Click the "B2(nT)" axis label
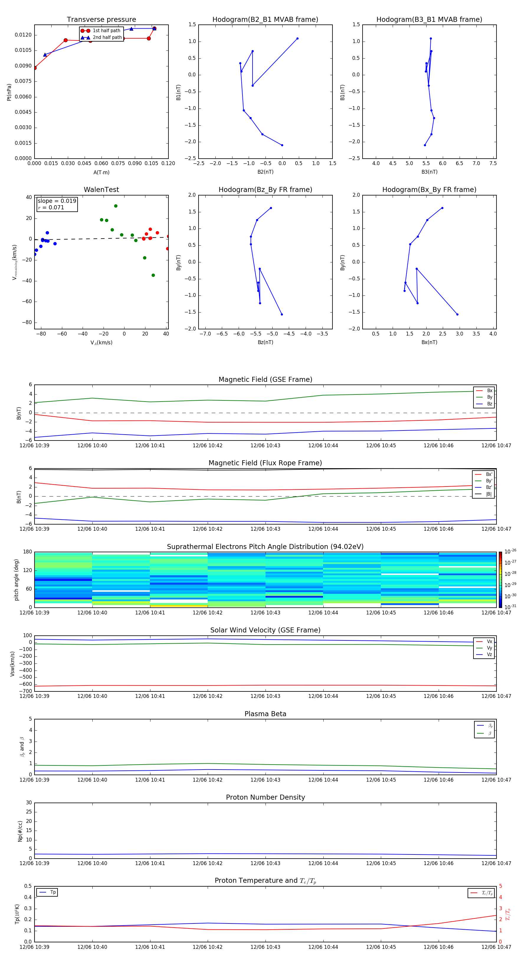 (265, 172)
